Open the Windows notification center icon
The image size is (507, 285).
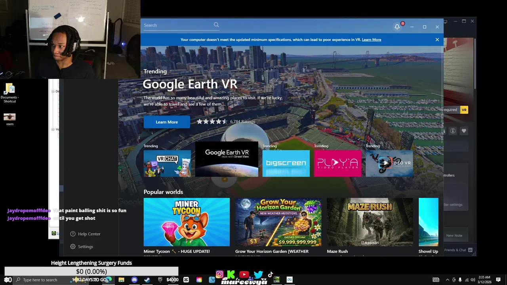point(498,280)
